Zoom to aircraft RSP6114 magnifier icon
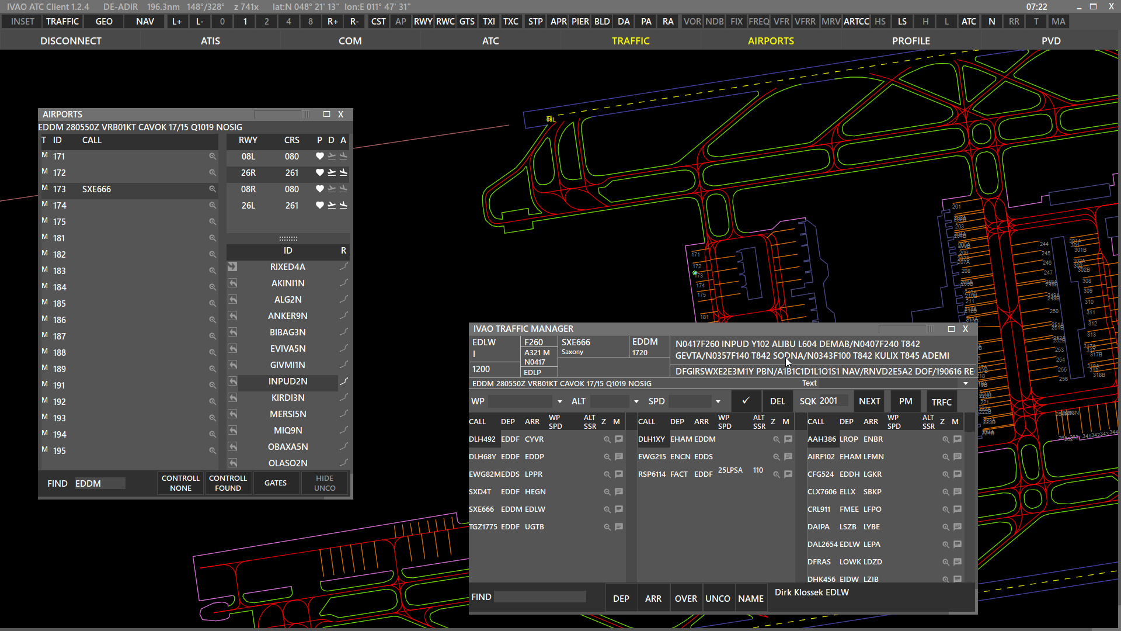 pyautogui.click(x=777, y=474)
